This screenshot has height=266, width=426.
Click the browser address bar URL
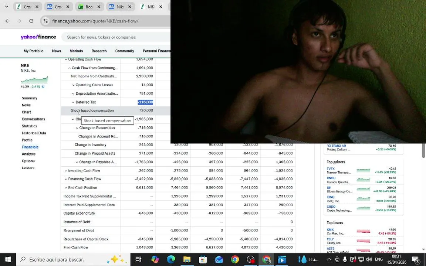(95, 21)
